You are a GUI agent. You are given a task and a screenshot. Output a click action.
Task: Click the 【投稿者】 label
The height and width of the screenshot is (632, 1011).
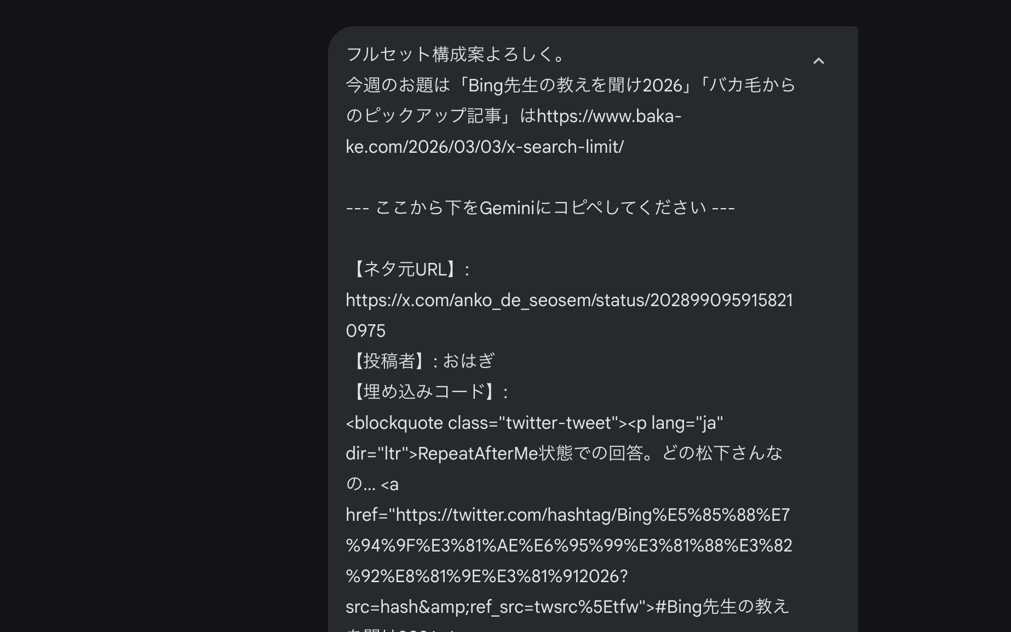(389, 361)
